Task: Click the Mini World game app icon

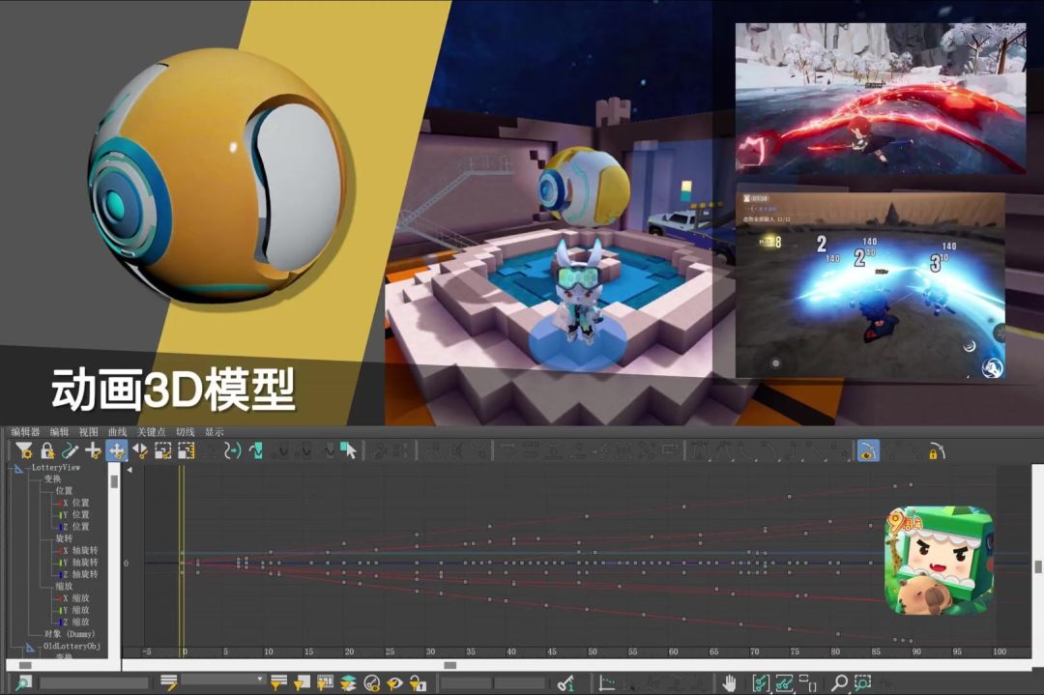Action: point(939,561)
